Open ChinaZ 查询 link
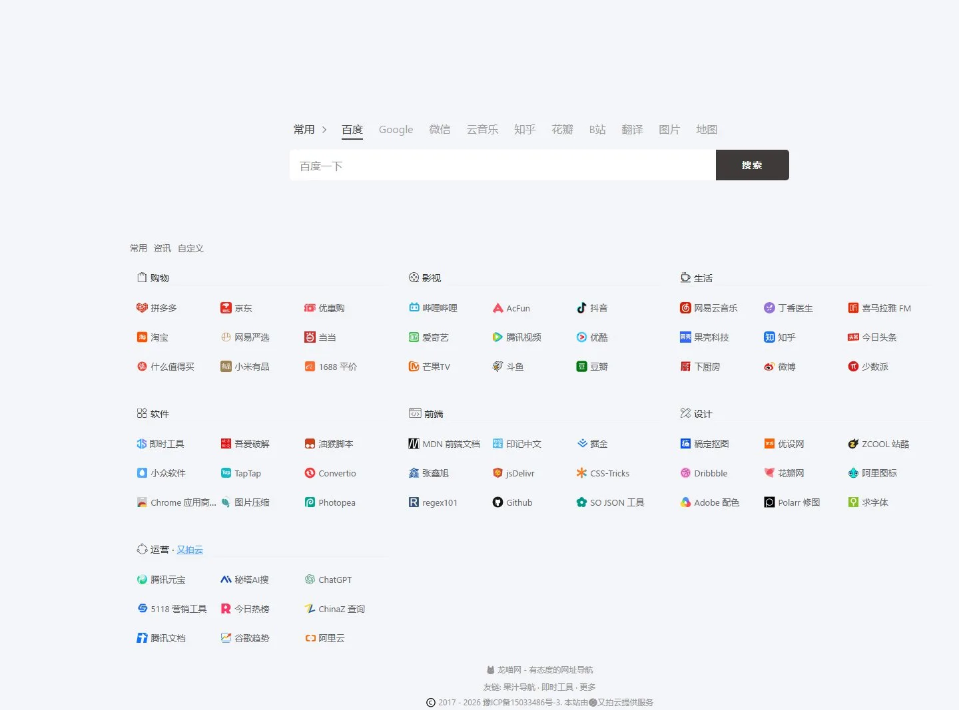Screen dimensions: 959x710 (x=335, y=609)
